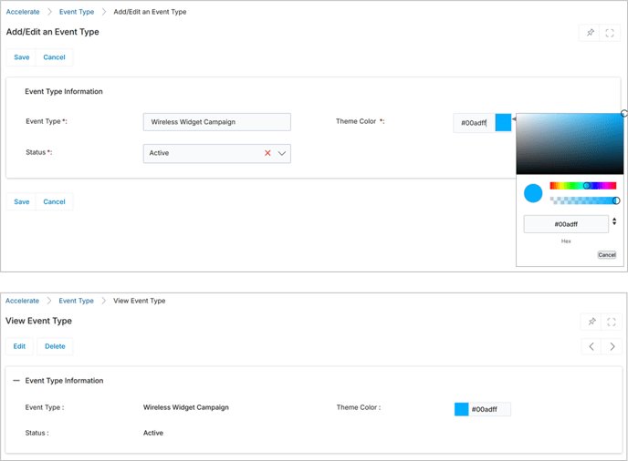
Task: Expand Add/Edit page to fullscreen
Action: pos(610,33)
